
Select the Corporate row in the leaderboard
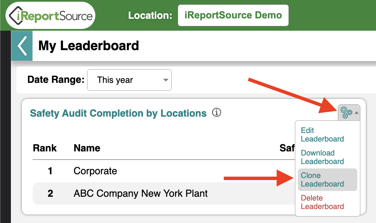point(164,171)
